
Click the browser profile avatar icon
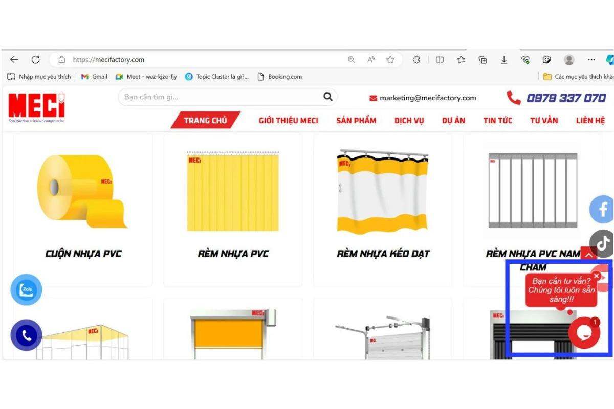pos(569,59)
